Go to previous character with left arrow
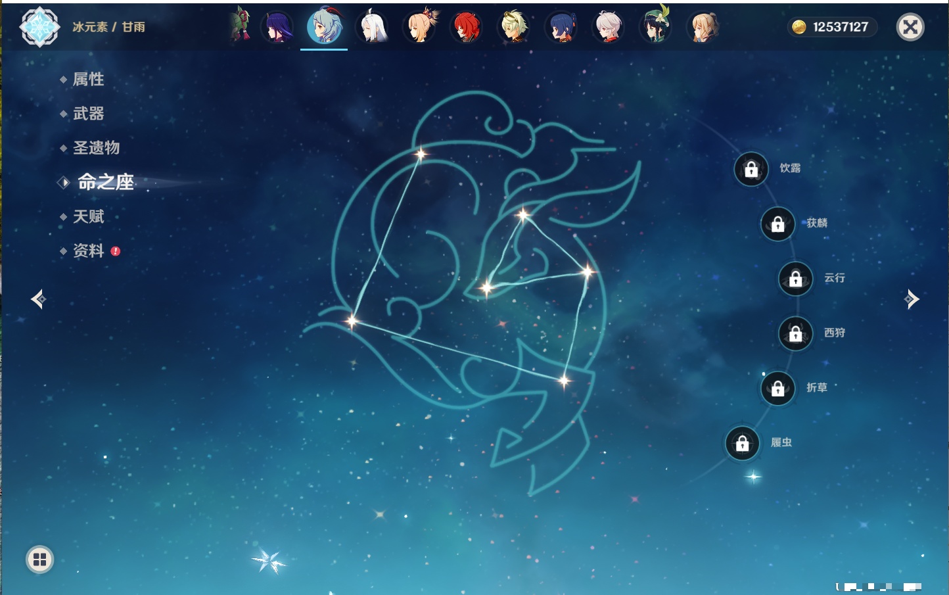The width and height of the screenshot is (949, 595). point(38,299)
